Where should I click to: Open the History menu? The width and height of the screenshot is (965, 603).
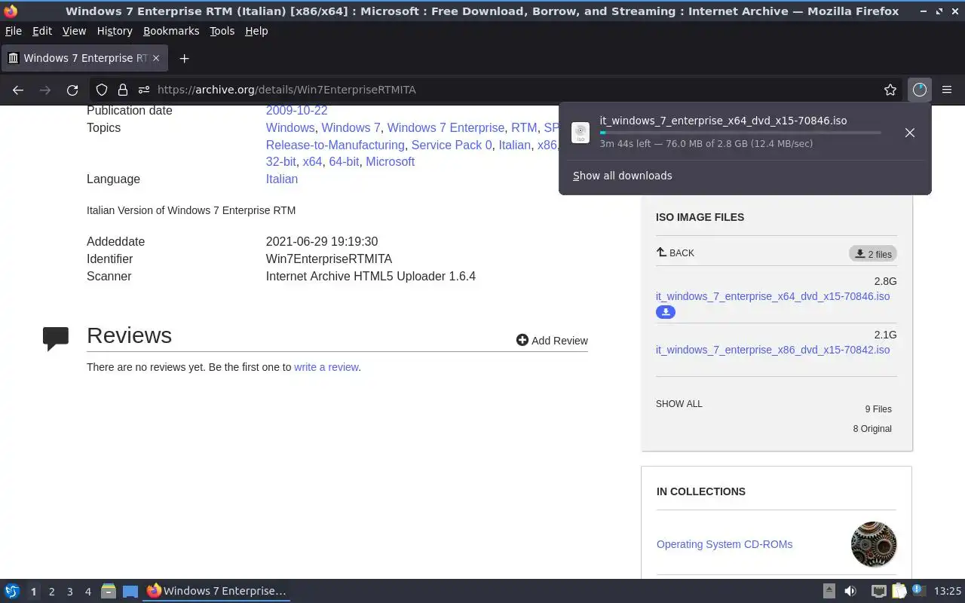pos(115,31)
